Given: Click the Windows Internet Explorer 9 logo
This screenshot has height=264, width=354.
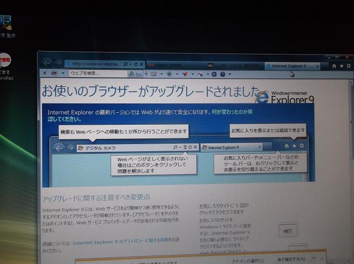Looking at the screenshot, I should pos(285,97).
